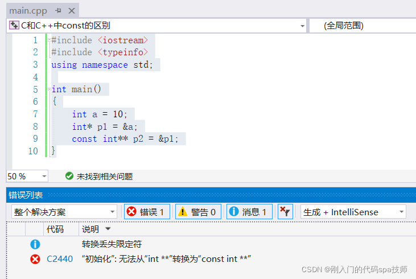Toggle the 消息 1 filter button
The width and height of the screenshot is (416, 279).
(x=249, y=212)
